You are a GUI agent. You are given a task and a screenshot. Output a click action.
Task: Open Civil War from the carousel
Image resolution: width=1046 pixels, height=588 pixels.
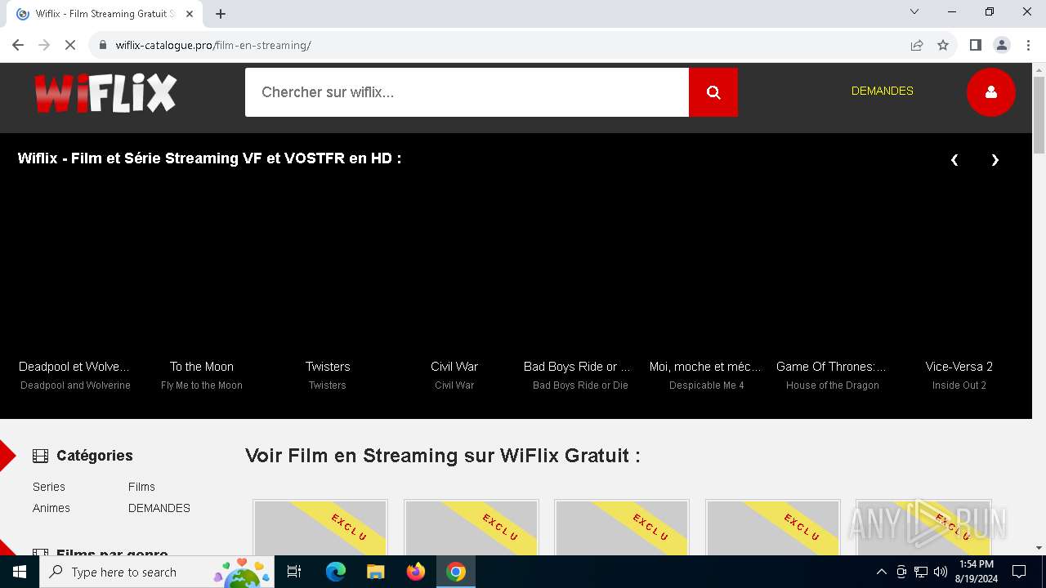click(454, 367)
